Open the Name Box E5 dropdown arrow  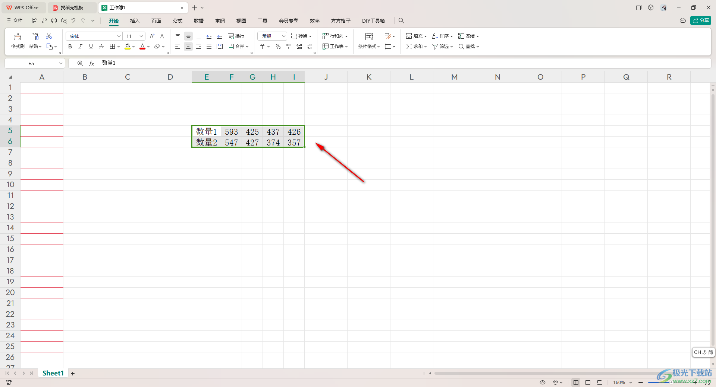[x=61, y=63]
